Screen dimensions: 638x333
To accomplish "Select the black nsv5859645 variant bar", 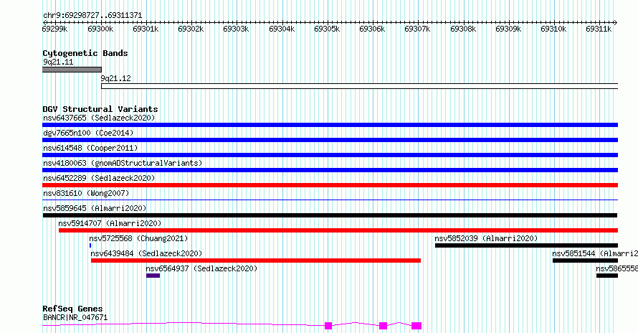I will click(x=330, y=215).
